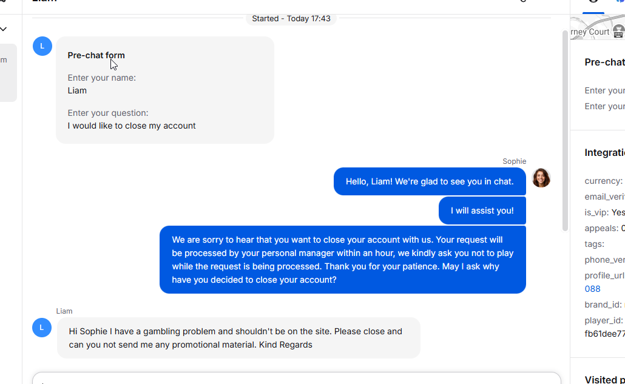
Task: Open the profile_url link ending in 088
Action: (x=592, y=289)
